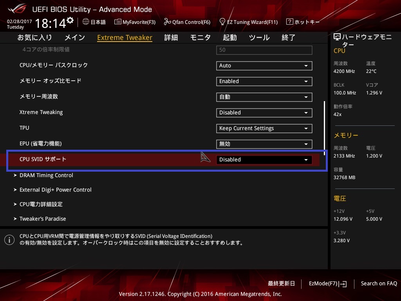The height and width of the screenshot is (301, 401).
Task: Click the info icon beside the description
Action: point(9,240)
